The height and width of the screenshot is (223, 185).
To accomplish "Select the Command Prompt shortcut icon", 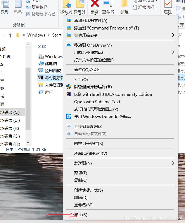I will coord(41,78).
